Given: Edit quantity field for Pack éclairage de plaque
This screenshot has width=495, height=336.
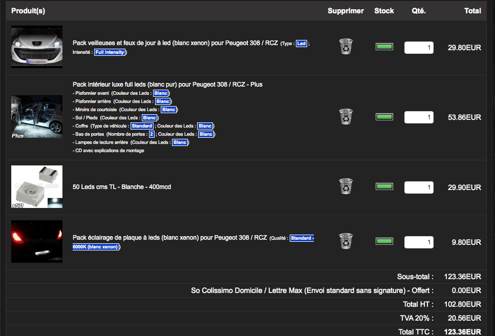Looking at the screenshot, I should (418, 242).
